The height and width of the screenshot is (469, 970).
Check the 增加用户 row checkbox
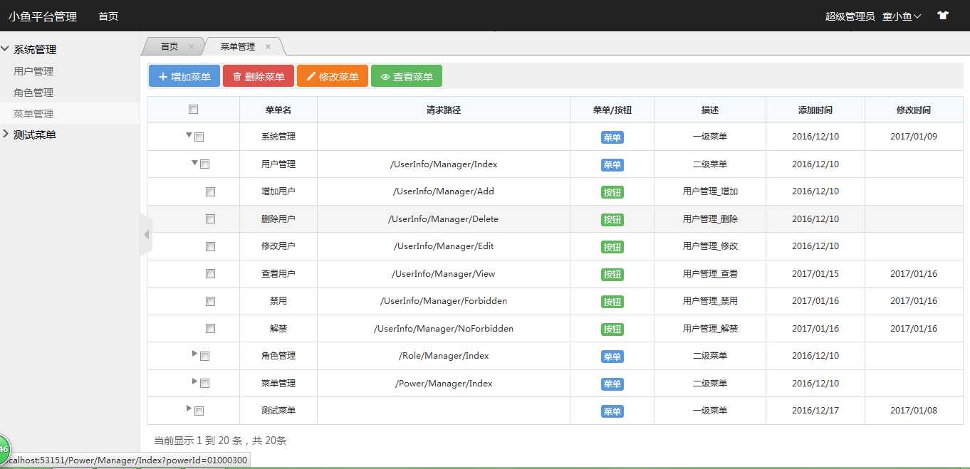210,191
